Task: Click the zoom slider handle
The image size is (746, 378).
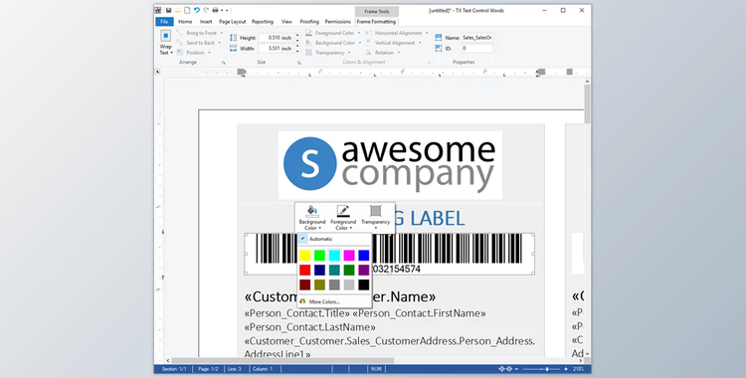Action: pos(547,369)
